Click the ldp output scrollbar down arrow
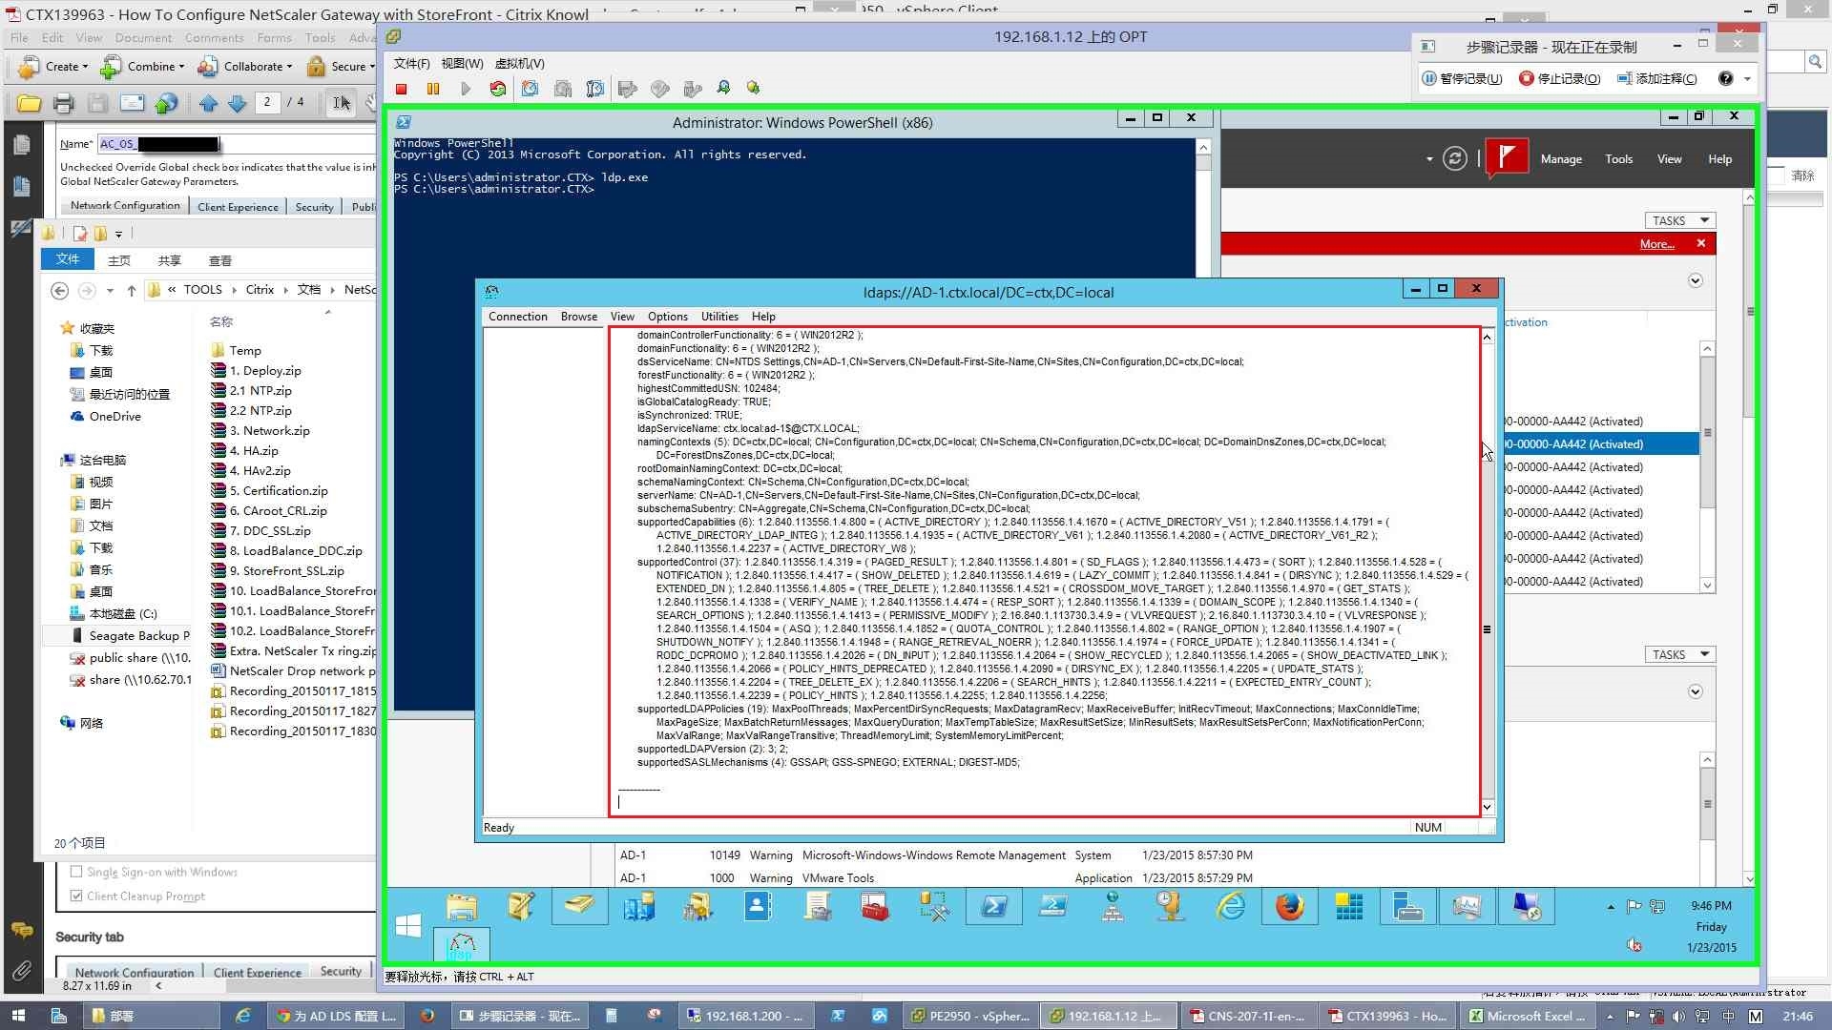The height and width of the screenshot is (1030, 1832). [x=1487, y=807]
